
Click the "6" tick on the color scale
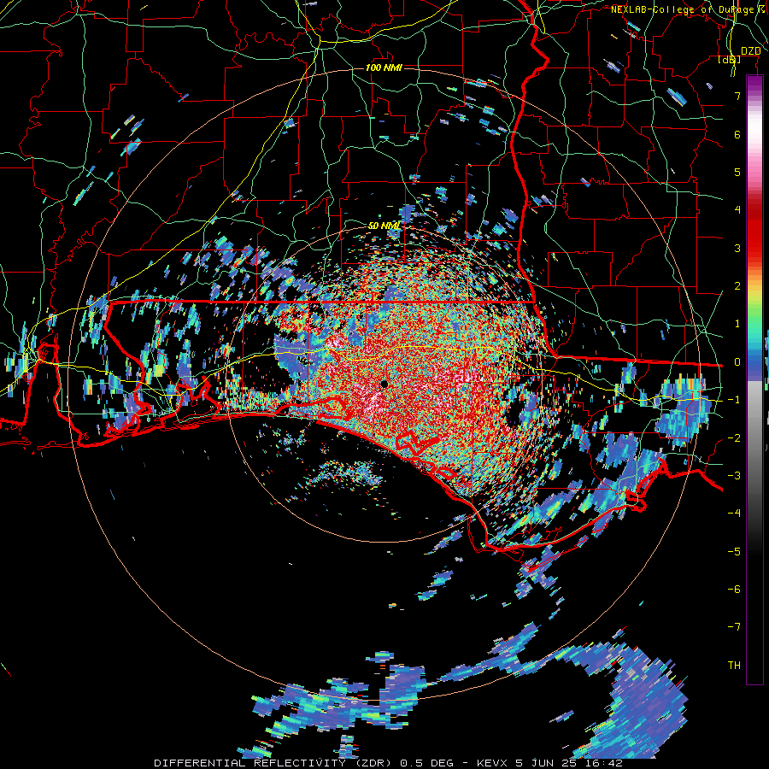tap(737, 134)
